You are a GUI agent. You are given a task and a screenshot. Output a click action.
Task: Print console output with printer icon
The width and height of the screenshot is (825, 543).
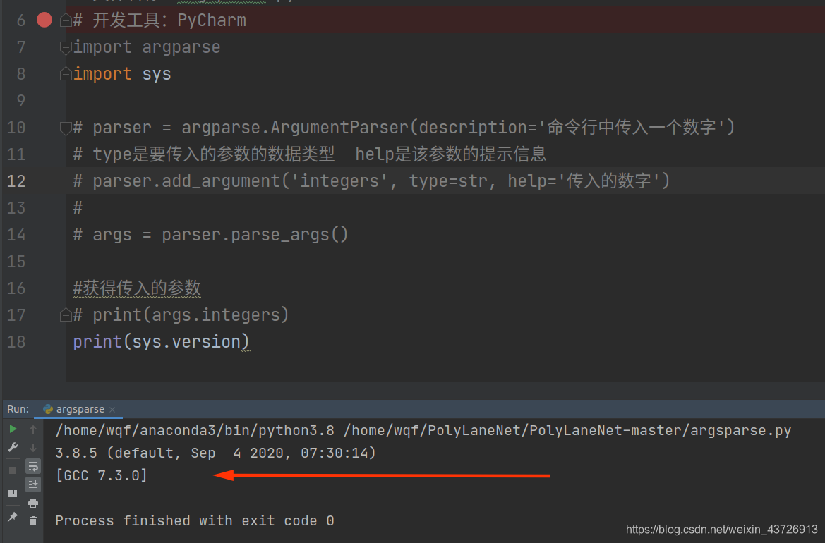tap(33, 503)
